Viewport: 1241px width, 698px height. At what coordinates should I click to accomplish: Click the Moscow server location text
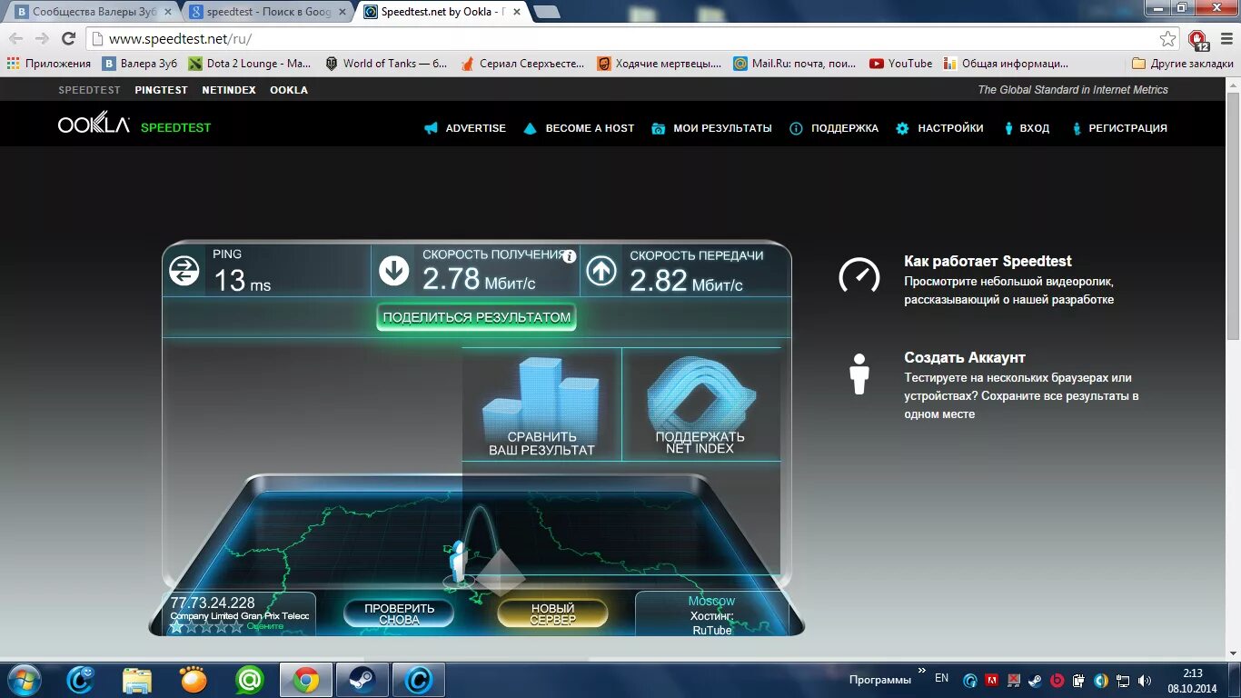pos(711,601)
